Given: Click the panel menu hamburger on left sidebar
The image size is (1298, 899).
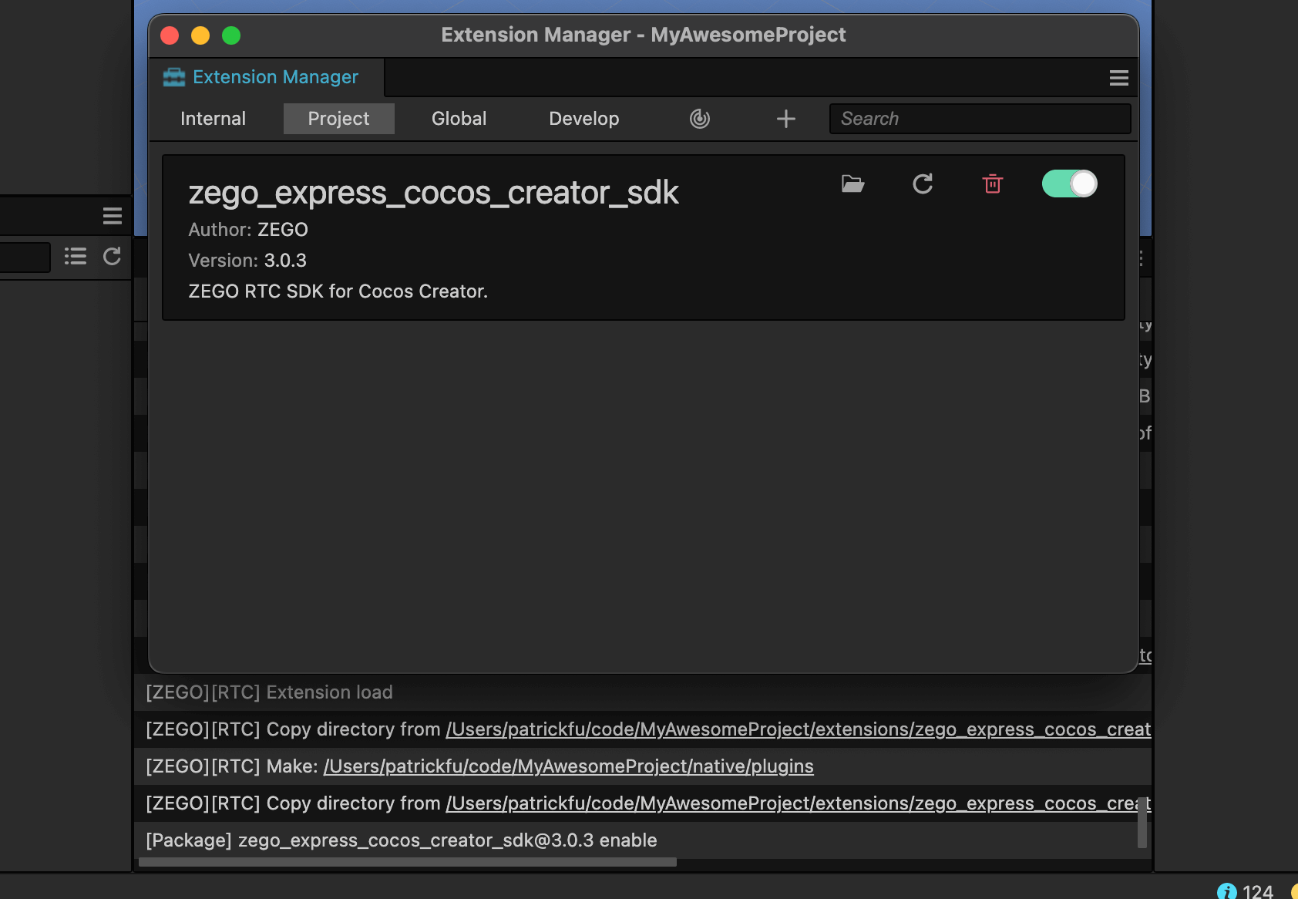Looking at the screenshot, I should (x=112, y=216).
